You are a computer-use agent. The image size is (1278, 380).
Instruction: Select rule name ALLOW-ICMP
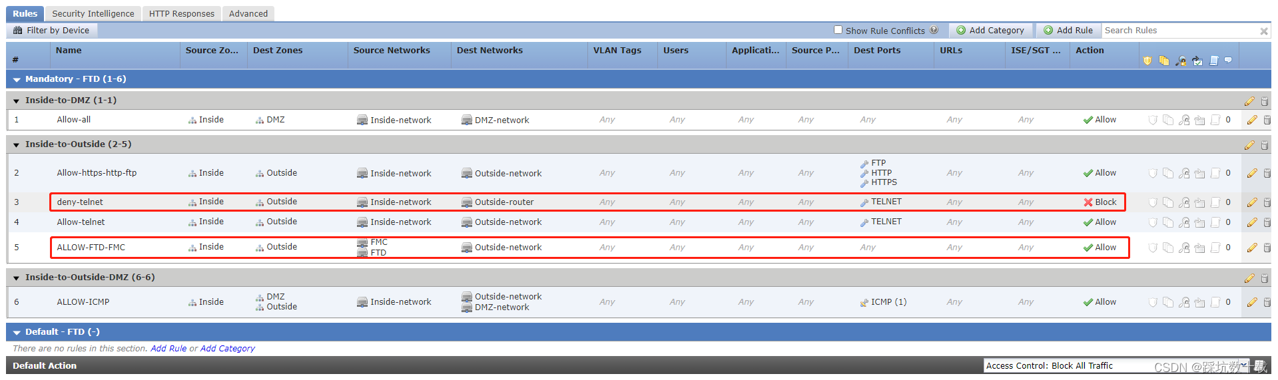[x=83, y=302]
